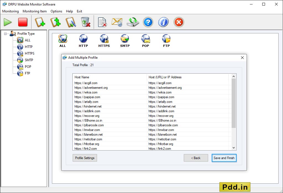The image size is (283, 193).
Task: Select https://recover.org in Host Name column
Action: [87, 116]
